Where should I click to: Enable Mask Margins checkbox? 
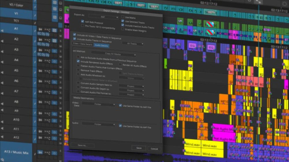click(x=123, y=29)
